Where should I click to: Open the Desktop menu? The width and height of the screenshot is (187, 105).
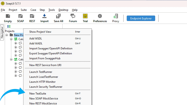pyautogui.click(x=63, y=10)
